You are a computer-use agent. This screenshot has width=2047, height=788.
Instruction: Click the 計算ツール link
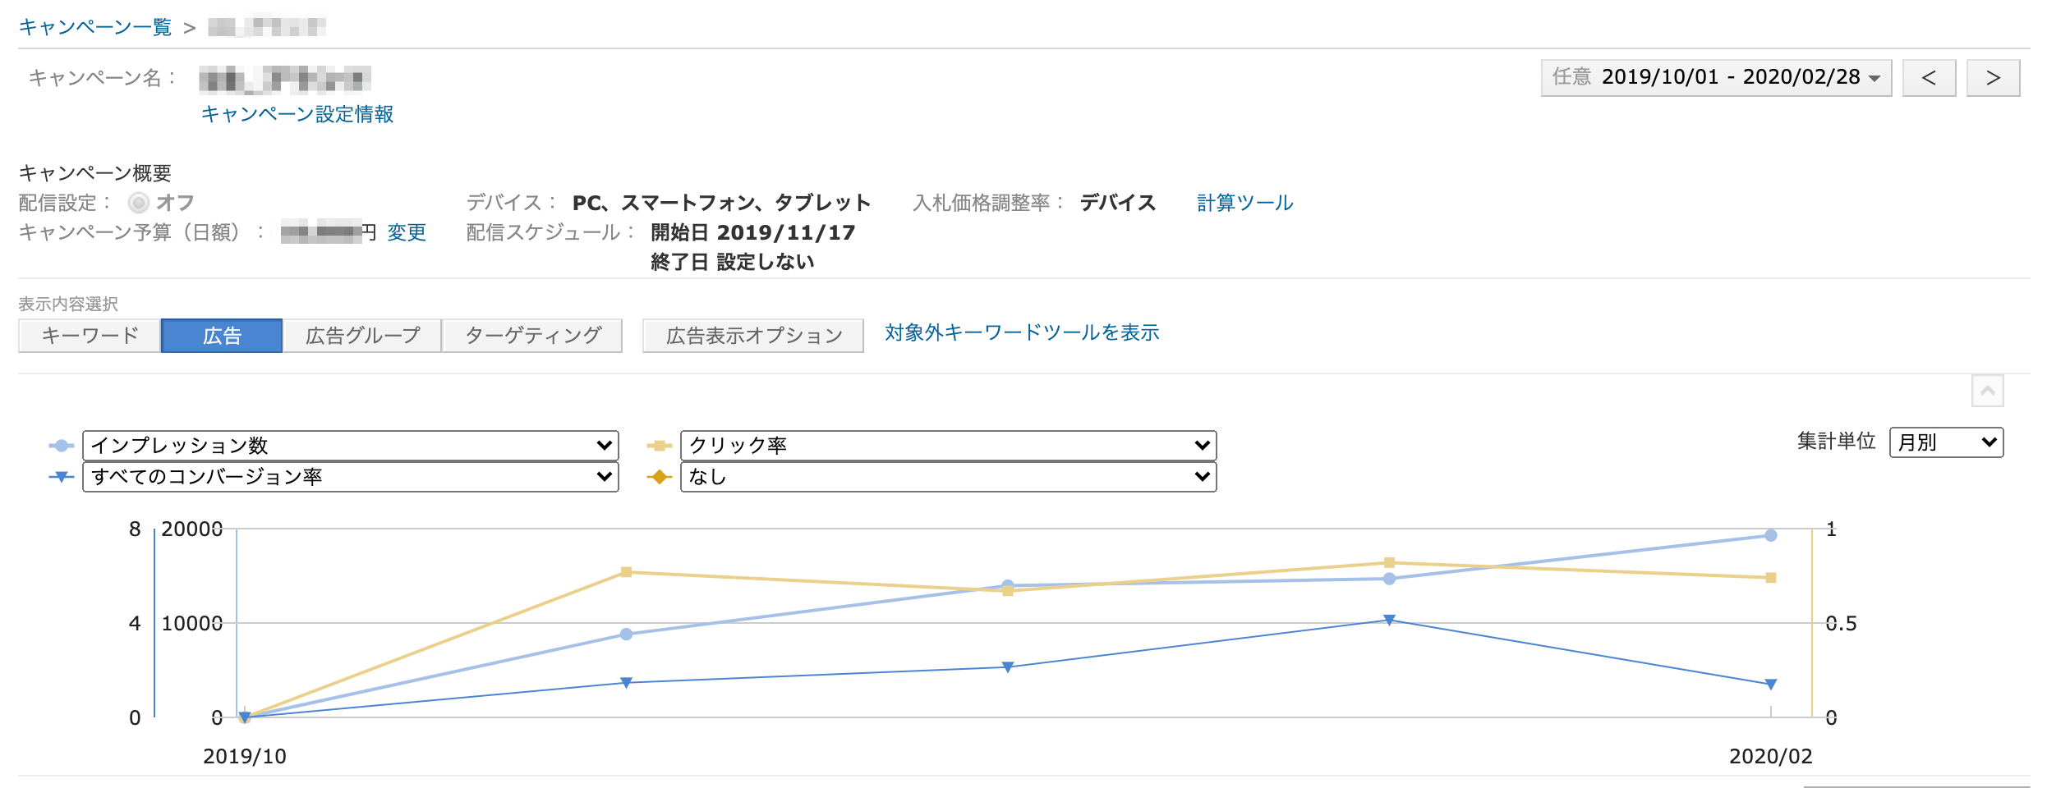coord(1244,203)
